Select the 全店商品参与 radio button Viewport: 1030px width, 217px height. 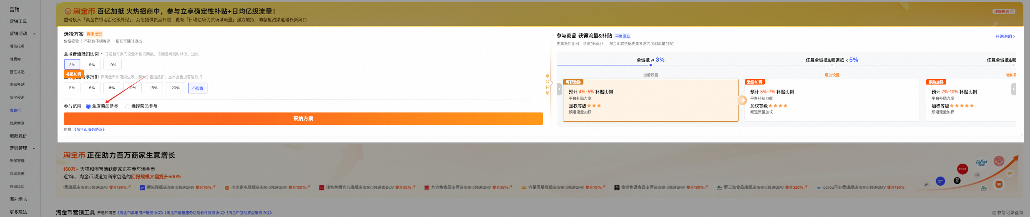pos(88,106)
